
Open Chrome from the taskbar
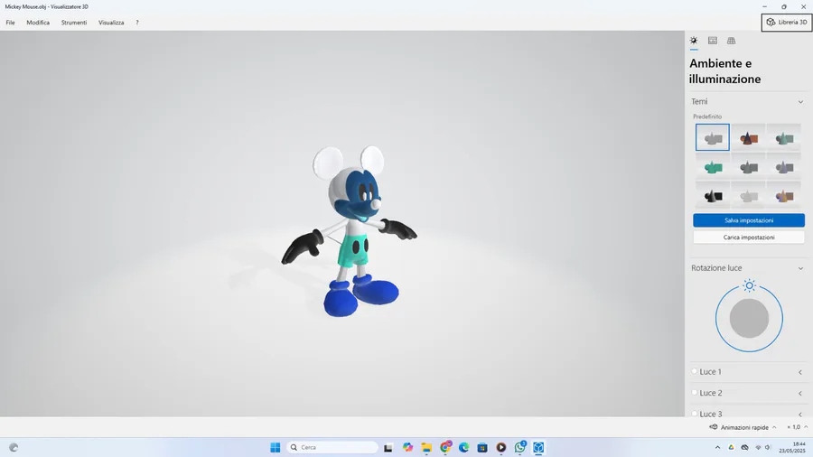(445, 447)
